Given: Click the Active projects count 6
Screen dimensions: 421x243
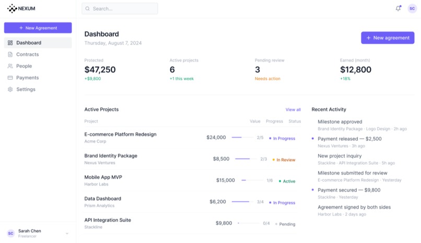Looking at the screenshot, I should click(x=172, y=70).
